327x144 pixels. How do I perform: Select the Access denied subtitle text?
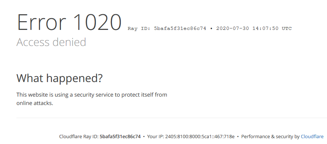point(51,42)
